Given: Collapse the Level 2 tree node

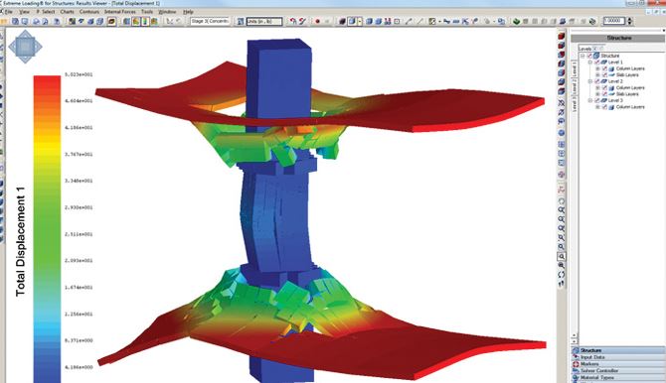Looking at the screenshot, I should click(x=590, y=81).
